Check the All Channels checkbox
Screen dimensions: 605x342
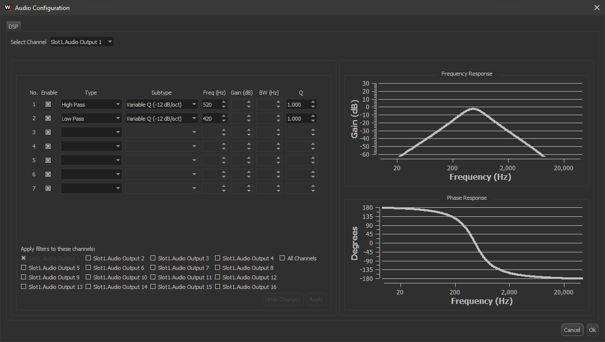(x=283, y=258)
